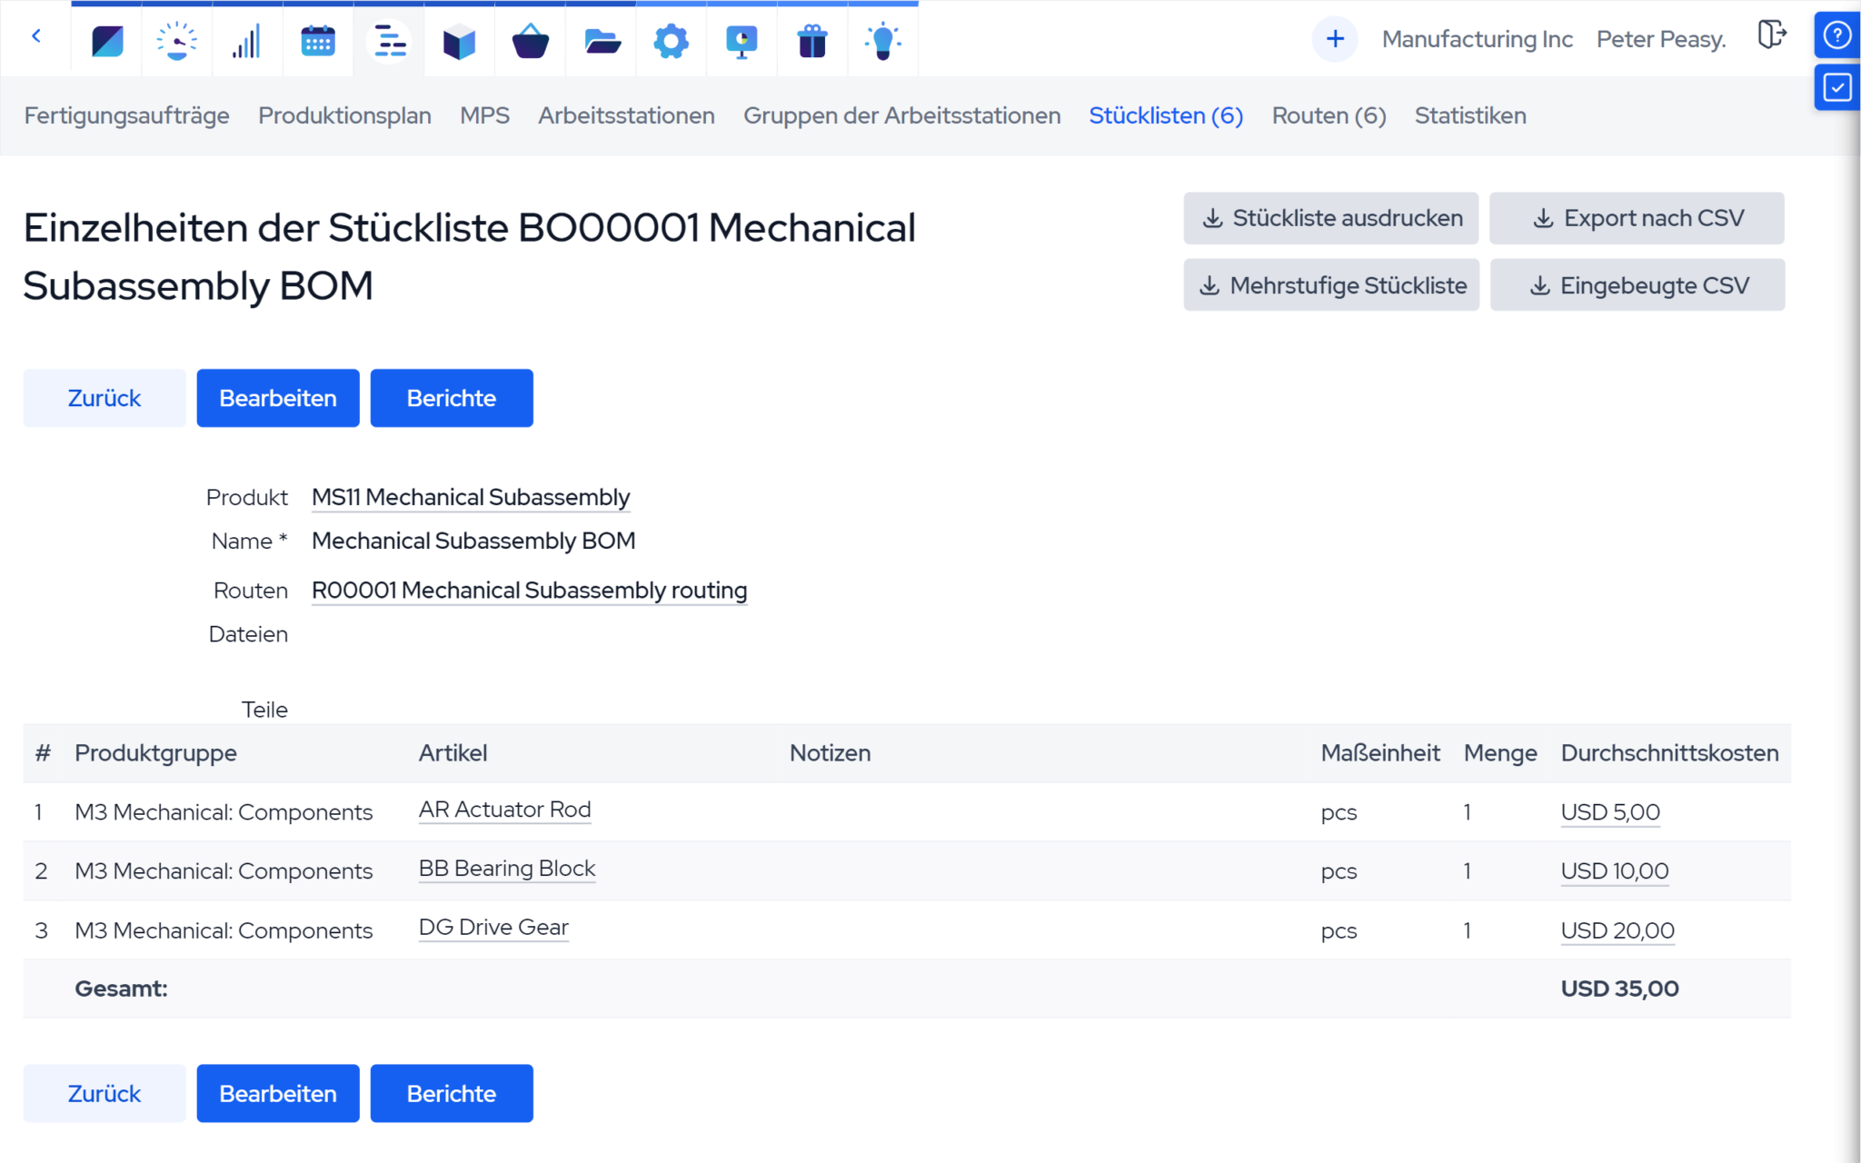Switch to the Routen (6) tab

[x=1329, y=115]
